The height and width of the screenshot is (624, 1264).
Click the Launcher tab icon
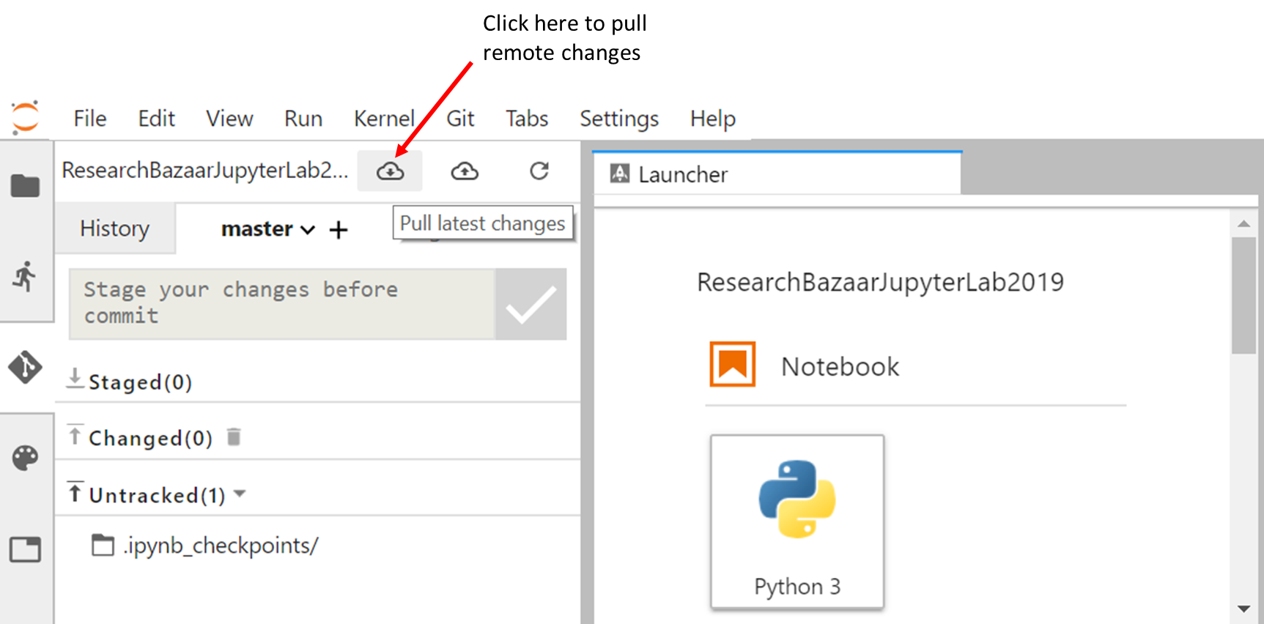point(620,174)
